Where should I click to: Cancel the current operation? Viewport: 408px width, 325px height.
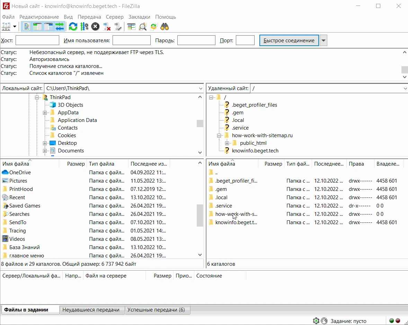pos(95,26)
